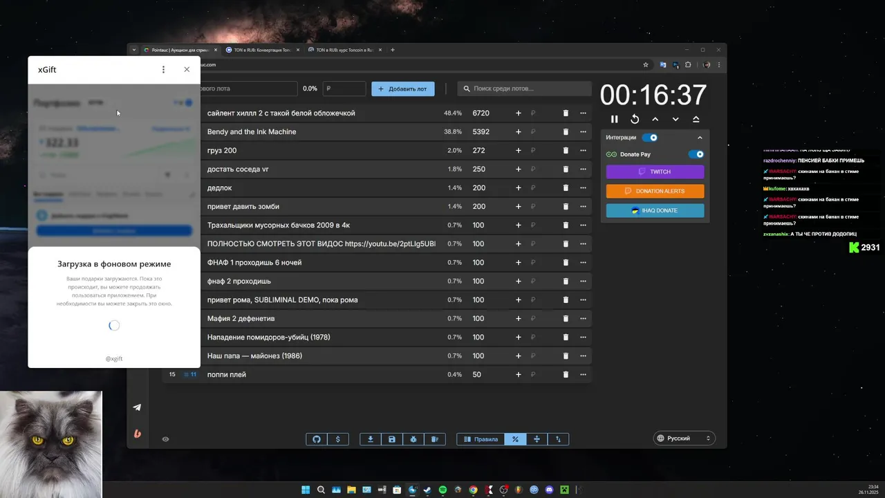Open the xGift three-dot menu
The width and height of the screenshot is (885, 498).
[x=163, y=70]
